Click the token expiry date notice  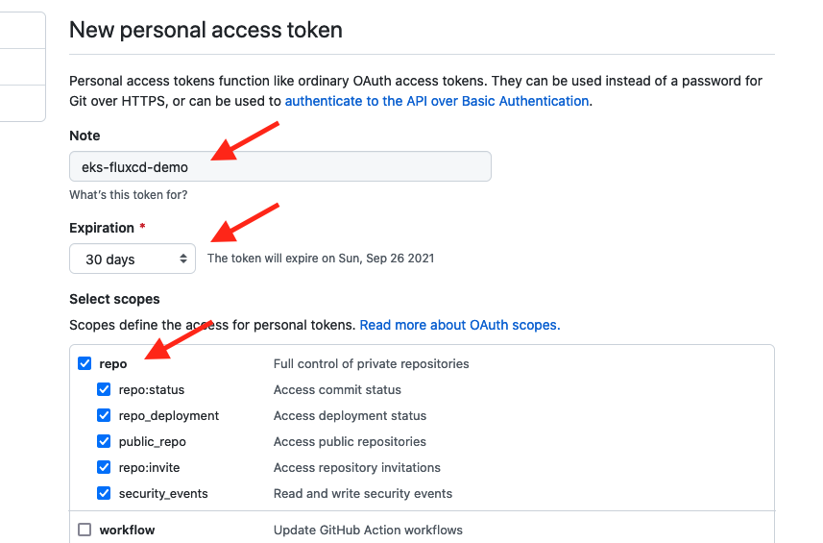tap(321, 259)
